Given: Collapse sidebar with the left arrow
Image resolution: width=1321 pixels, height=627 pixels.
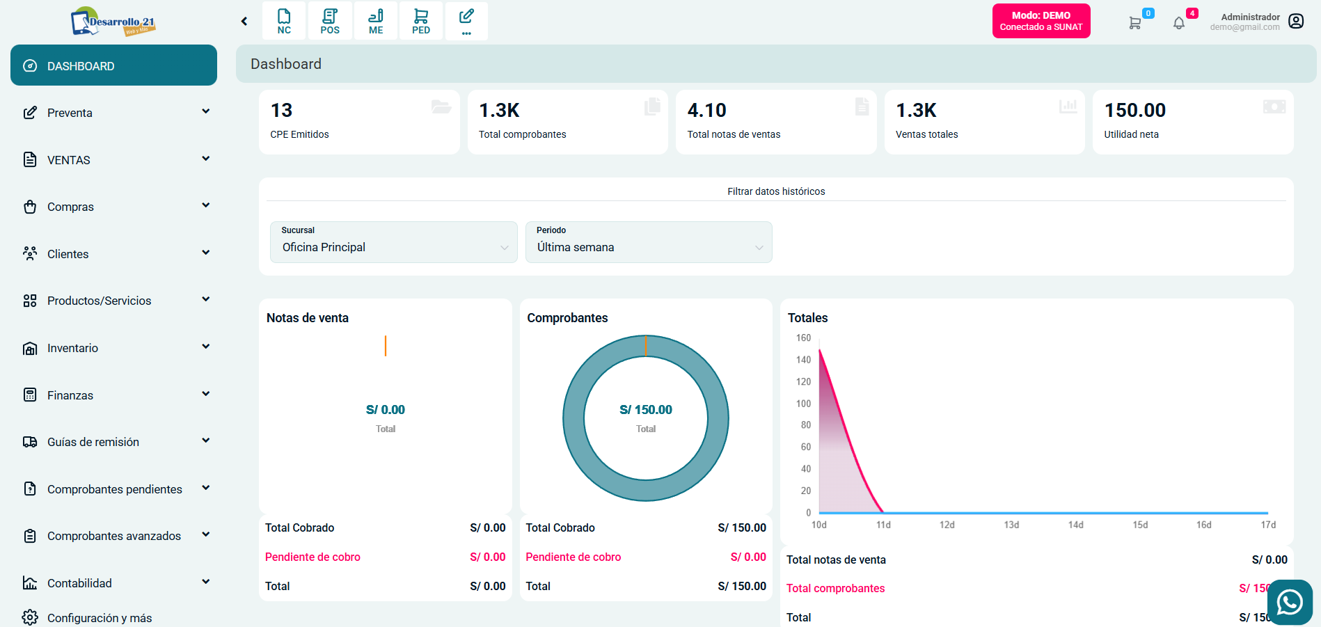Looking at the screenshot, I should pyautogui.click(x=244, y=22).
